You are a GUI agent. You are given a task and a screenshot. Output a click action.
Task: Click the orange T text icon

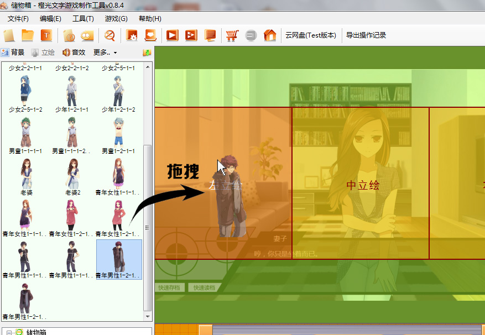46,35
